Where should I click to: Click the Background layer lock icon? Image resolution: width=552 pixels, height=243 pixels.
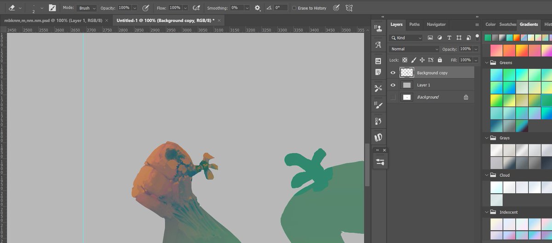click(x=466, y=97)
